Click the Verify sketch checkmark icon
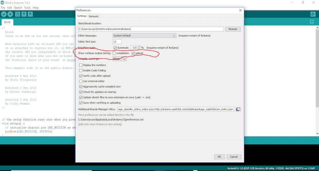Screen dimensions: 319x171 [4, 14]
